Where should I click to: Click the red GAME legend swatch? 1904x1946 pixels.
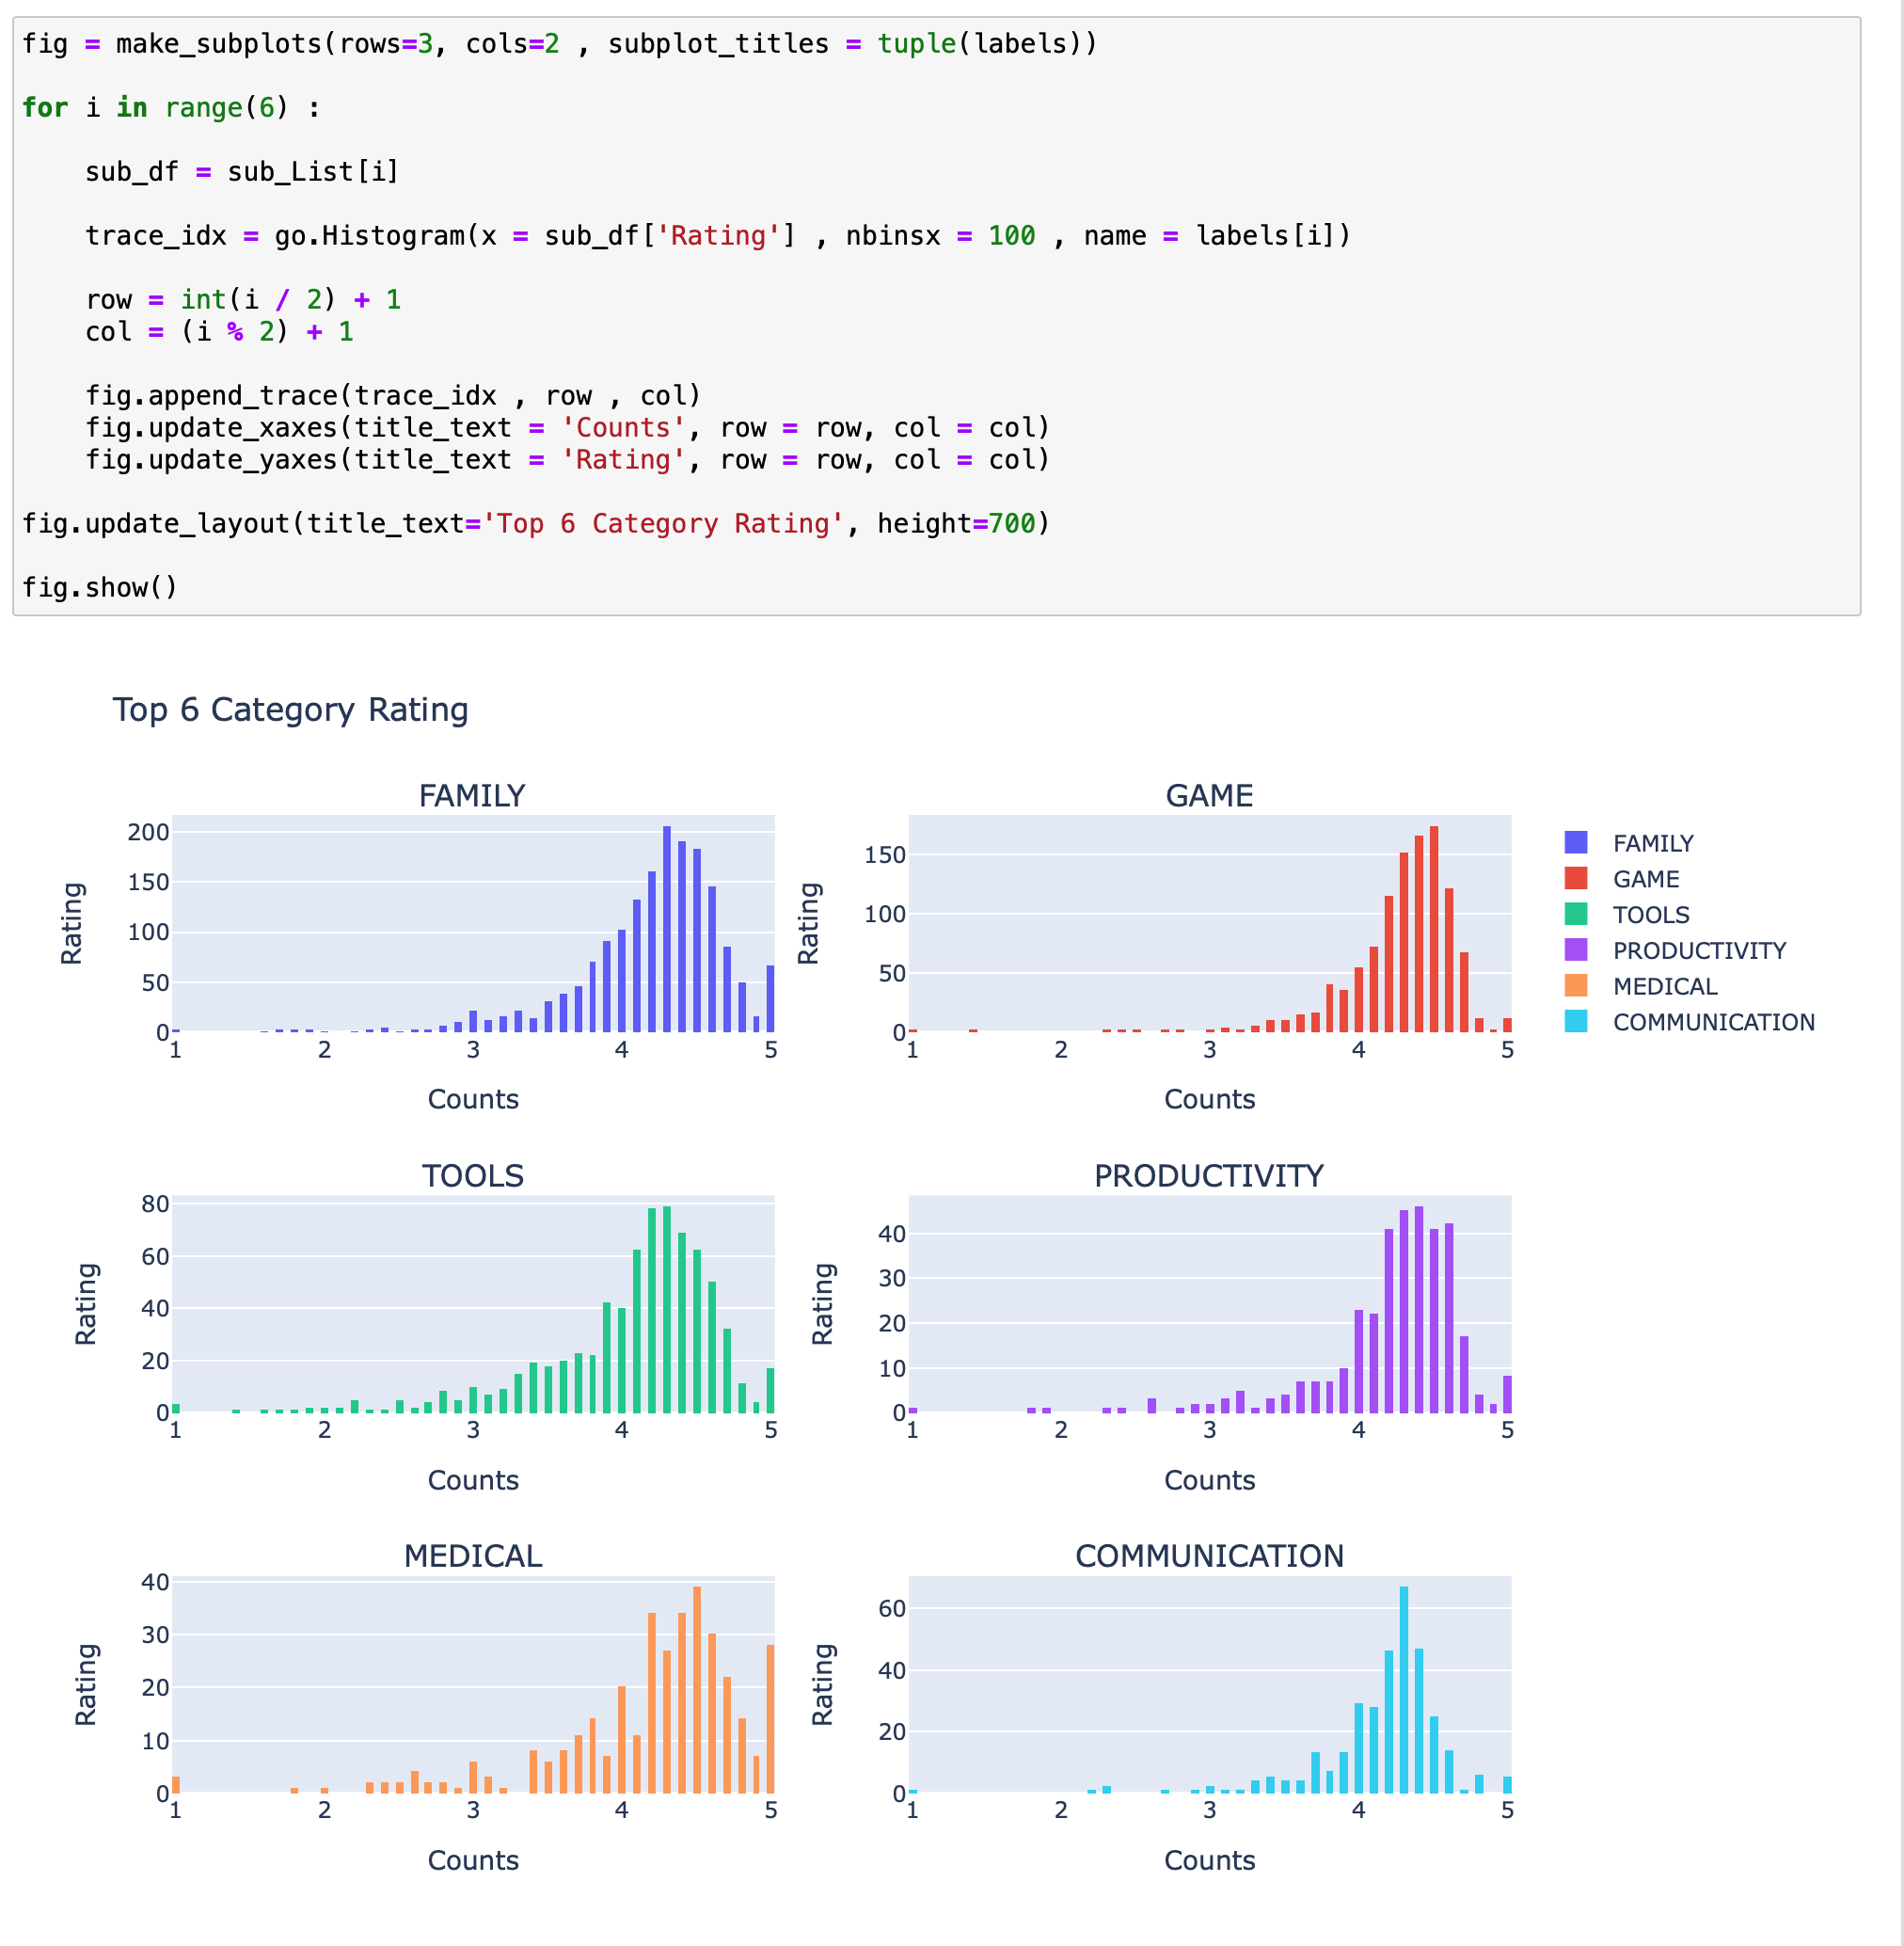pos(1575,879)
